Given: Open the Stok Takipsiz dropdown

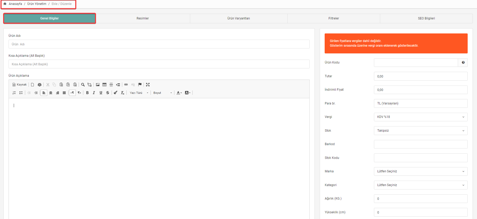Looking at the screenshot, I should (x=421, y=131).
